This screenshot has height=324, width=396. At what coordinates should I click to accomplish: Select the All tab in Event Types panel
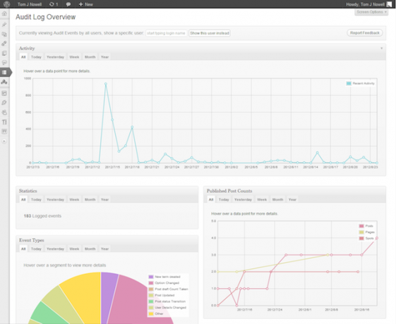[x=23, y=249]
